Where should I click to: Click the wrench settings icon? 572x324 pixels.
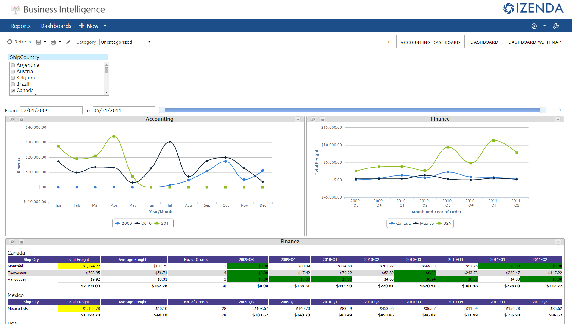[556, 26]
